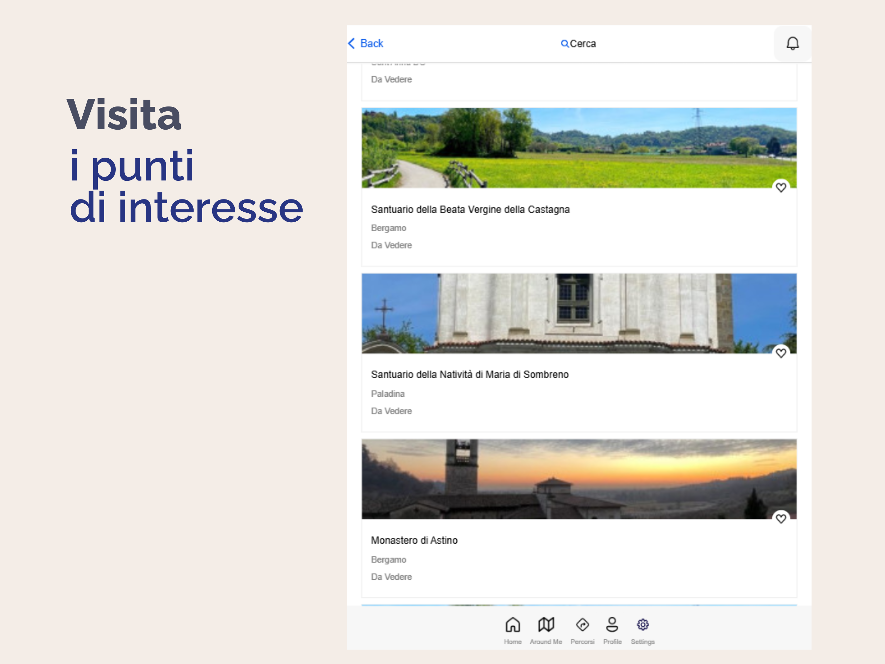Screen dimensions: 885x664
Task: Open the Profile person icon
Action: tap(612, 624)
